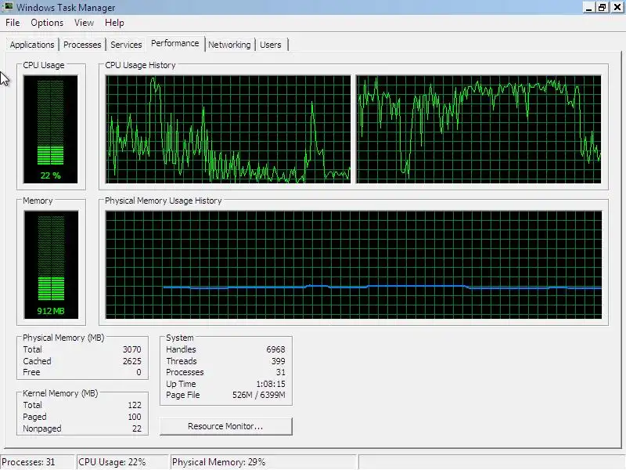The height and width of the screenshot is (470, 626).
Task: Switch to the Users tab
Action: 271,45
